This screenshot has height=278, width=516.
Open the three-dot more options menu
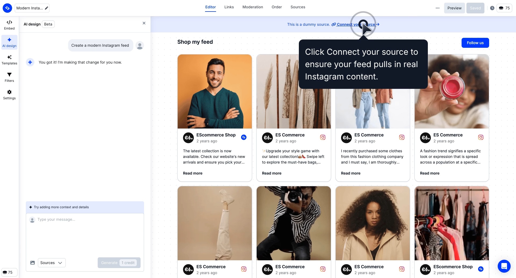pos(438,8)
